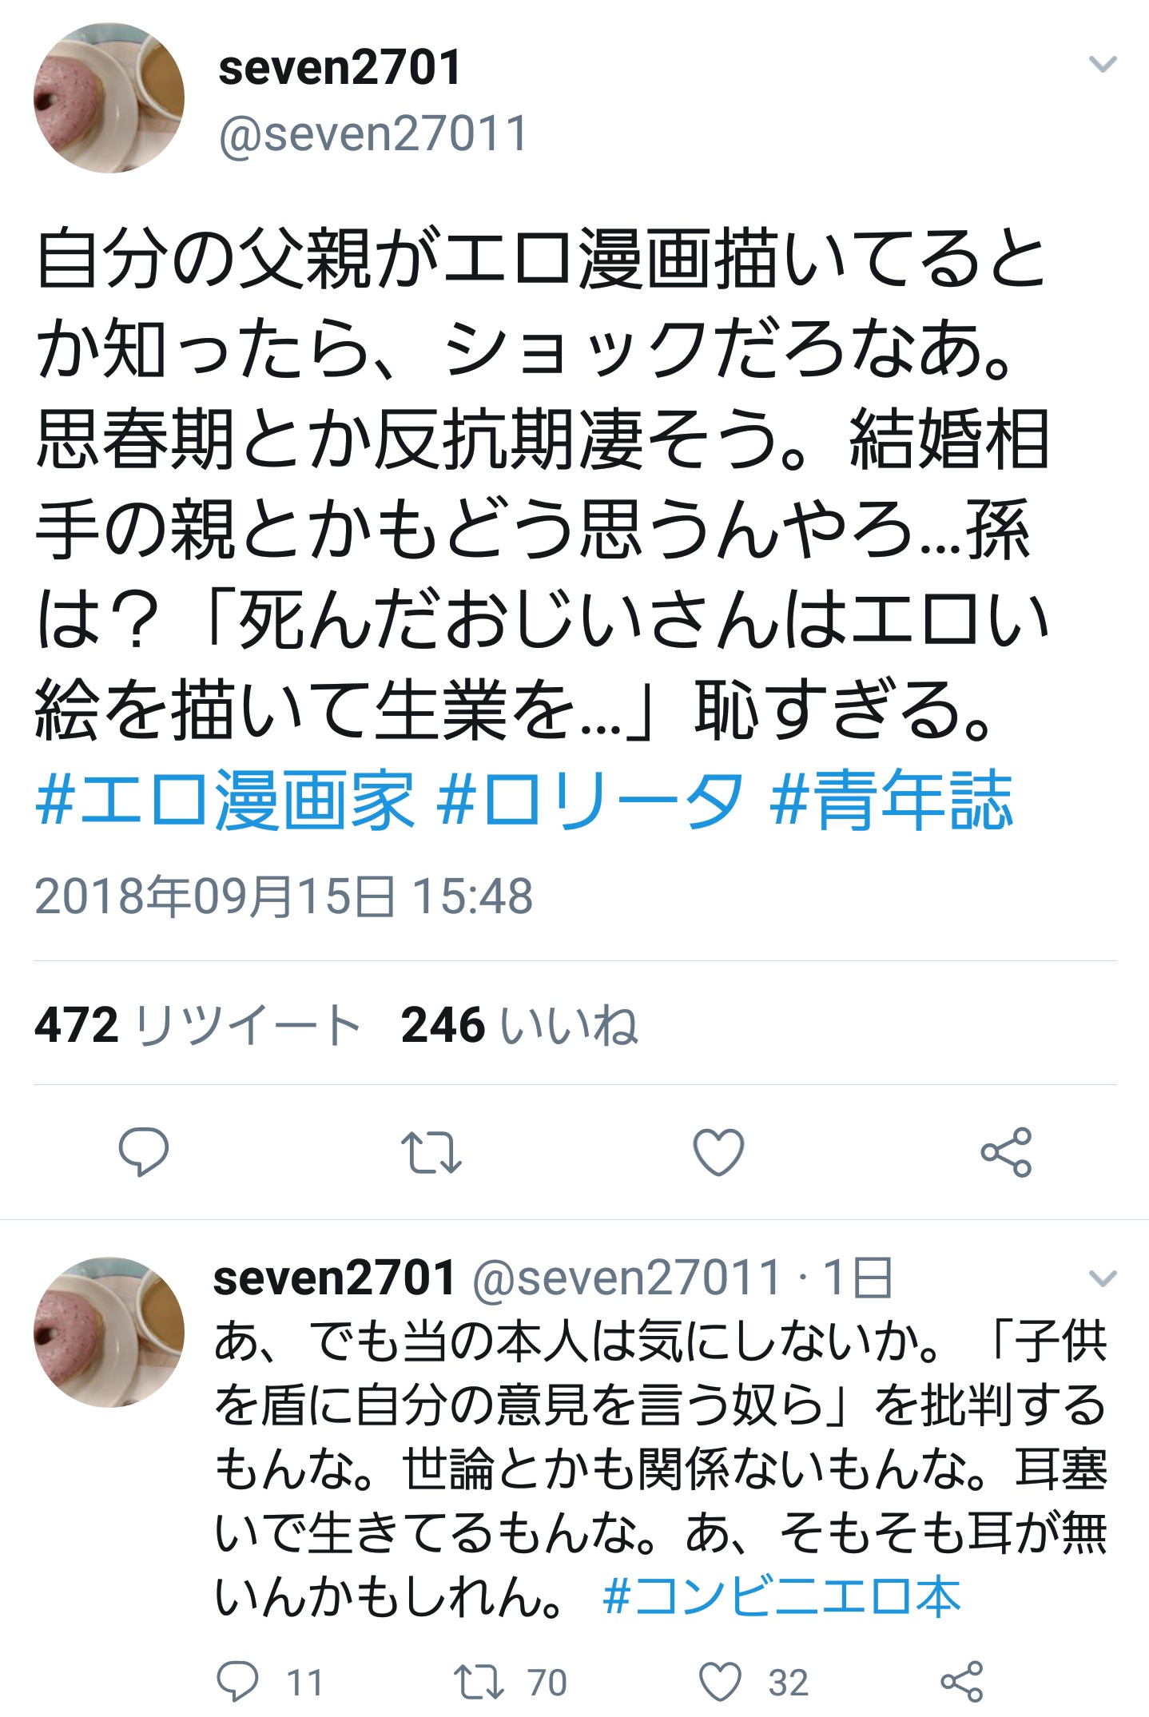Screen dimensions: 1149x1717
Task: Like the main tweet with heart icon
Action: [718, 1151]
